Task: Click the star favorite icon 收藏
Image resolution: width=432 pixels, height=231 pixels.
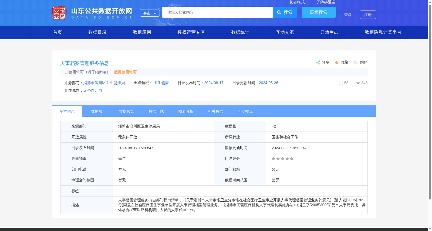Action: pos(337,63)
